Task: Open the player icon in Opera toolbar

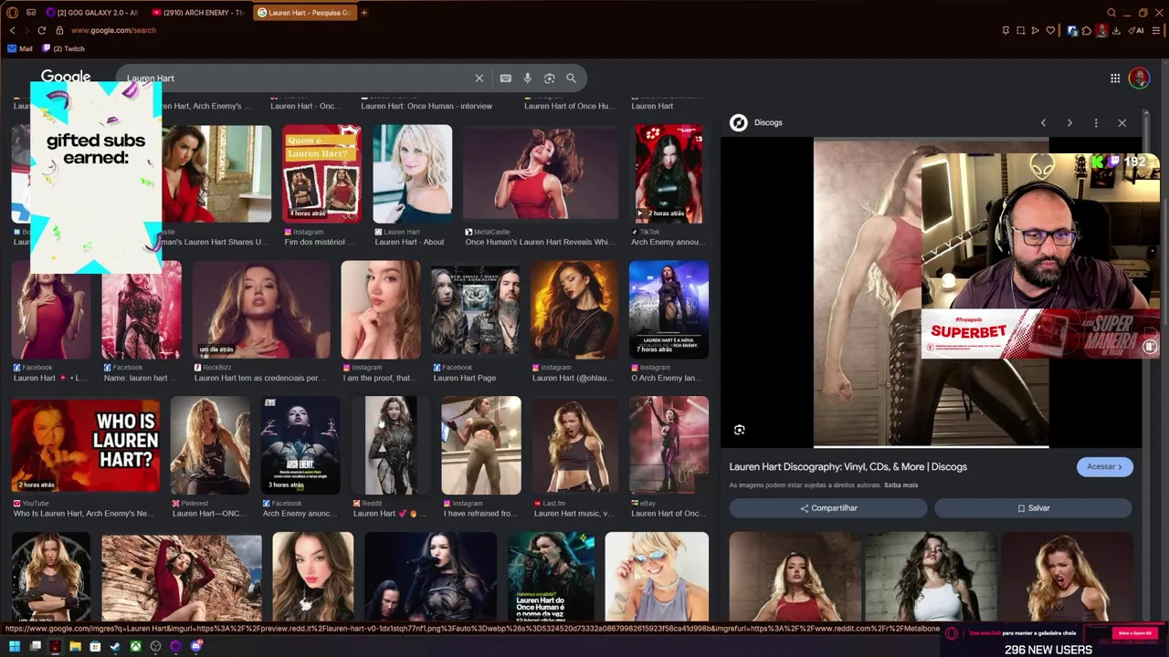Action: point(1035,30)
